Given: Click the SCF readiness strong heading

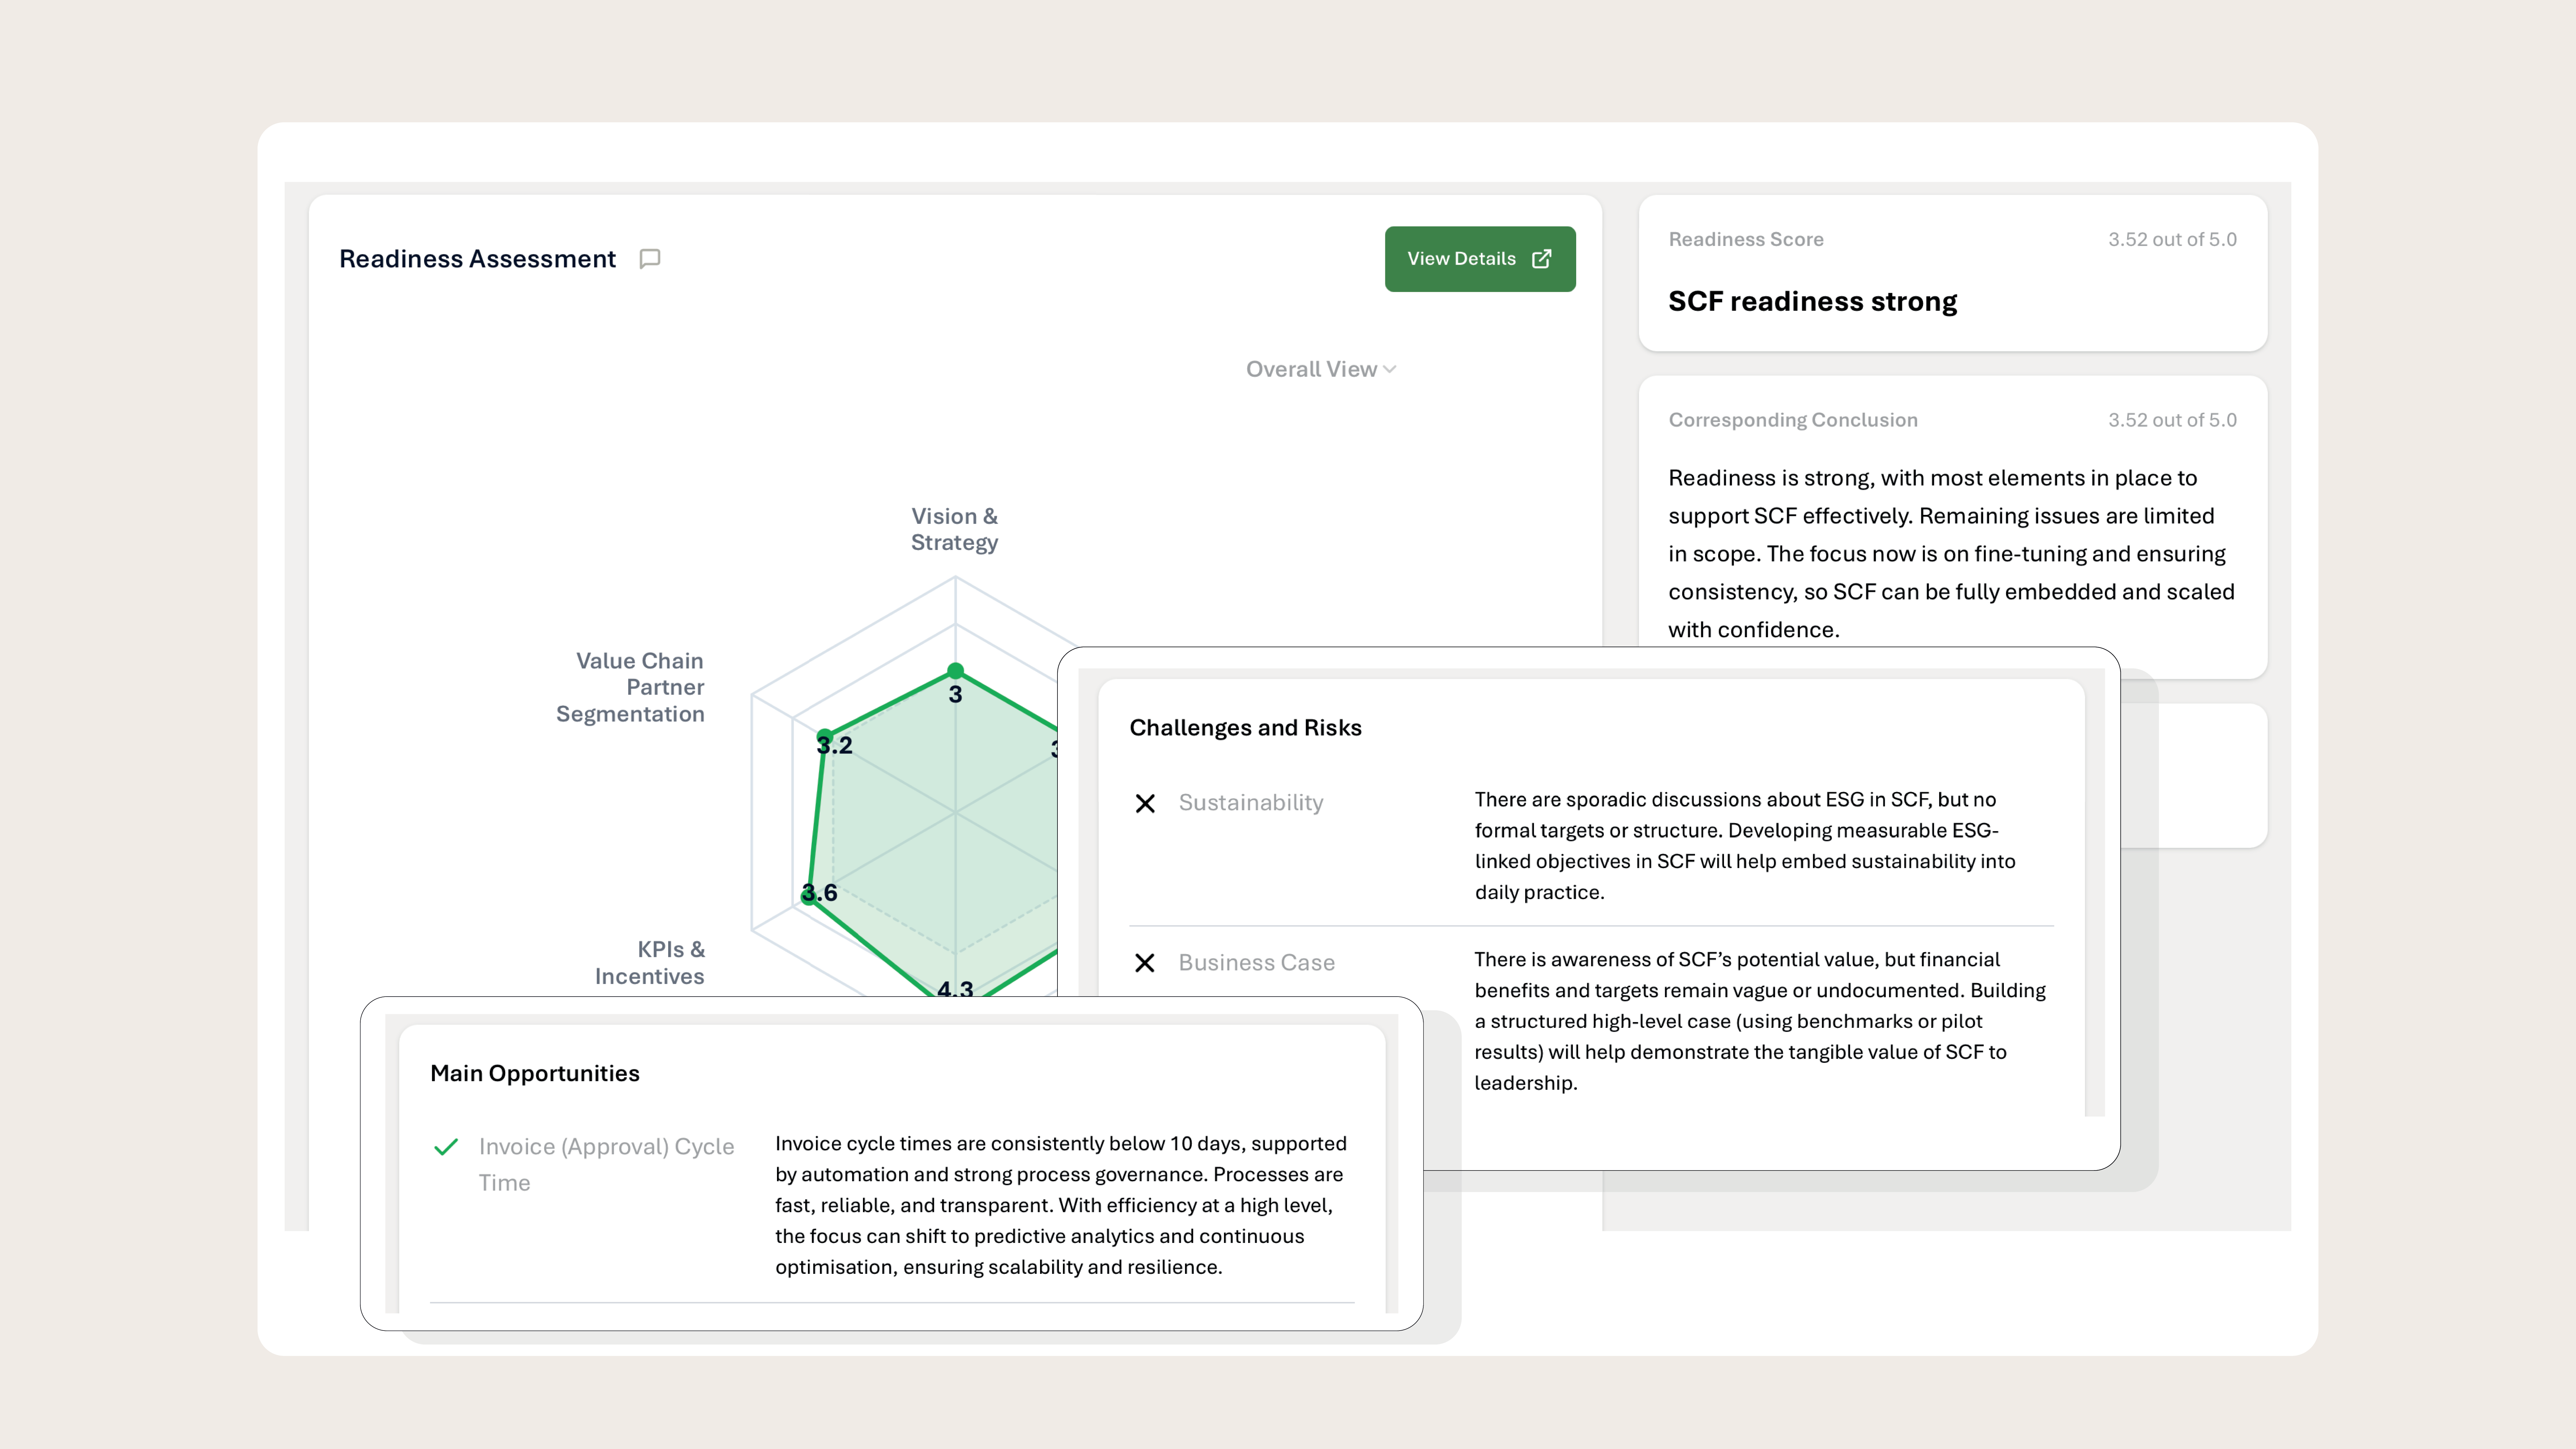Looking at the screenshot, I should [1812, 301].
